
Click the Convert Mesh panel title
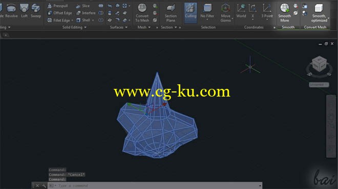pos(315,27)
